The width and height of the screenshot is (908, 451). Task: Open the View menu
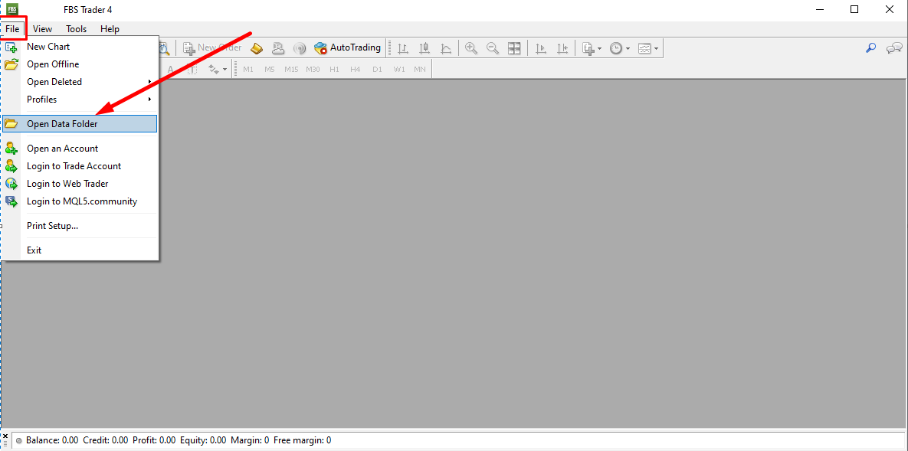[x=42, y=29]
